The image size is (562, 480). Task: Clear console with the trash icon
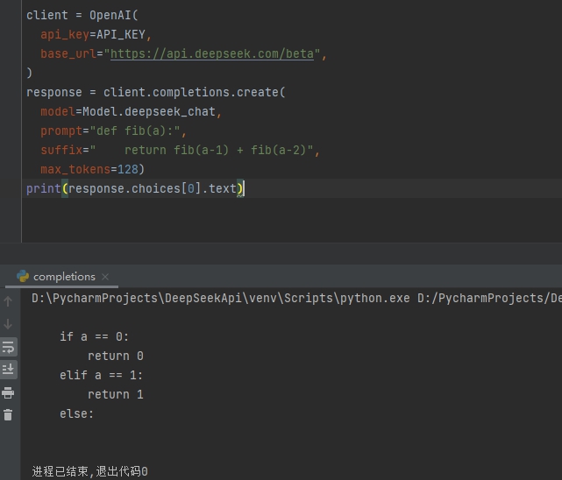pos(9,415)
